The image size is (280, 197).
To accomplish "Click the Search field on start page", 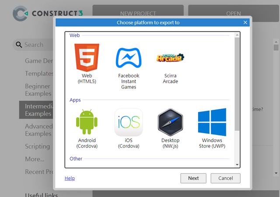I will point(33,45).
